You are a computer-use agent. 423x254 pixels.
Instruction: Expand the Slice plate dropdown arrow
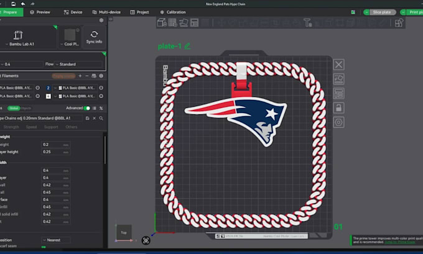(366, 12)
